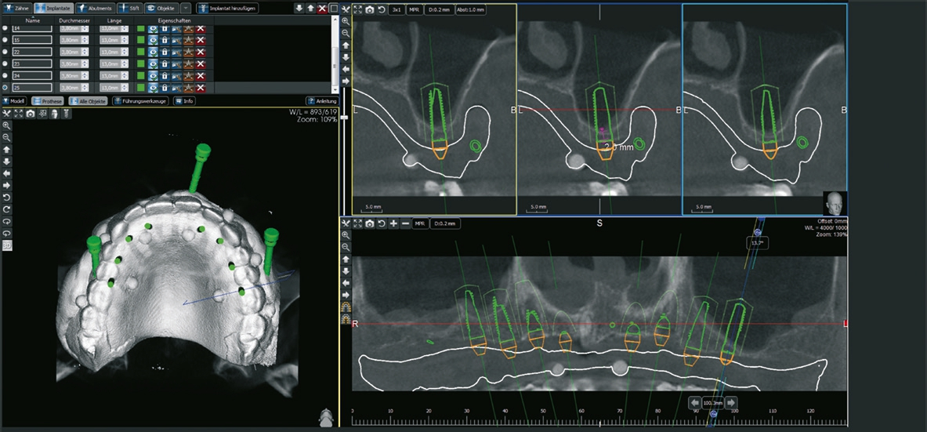Reset the cross-section view with the rotate icon

[382, 9]
